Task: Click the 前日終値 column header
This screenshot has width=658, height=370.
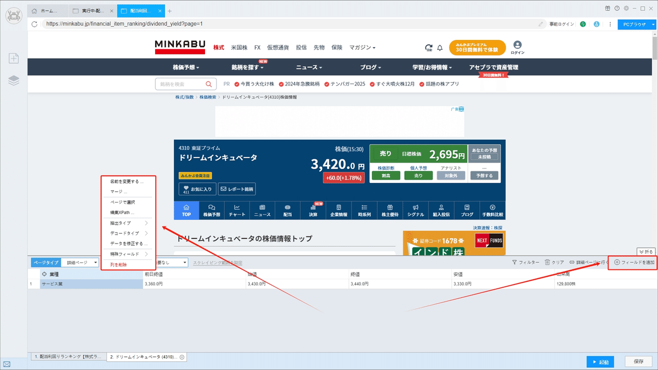Action: [x=195, y=274]
